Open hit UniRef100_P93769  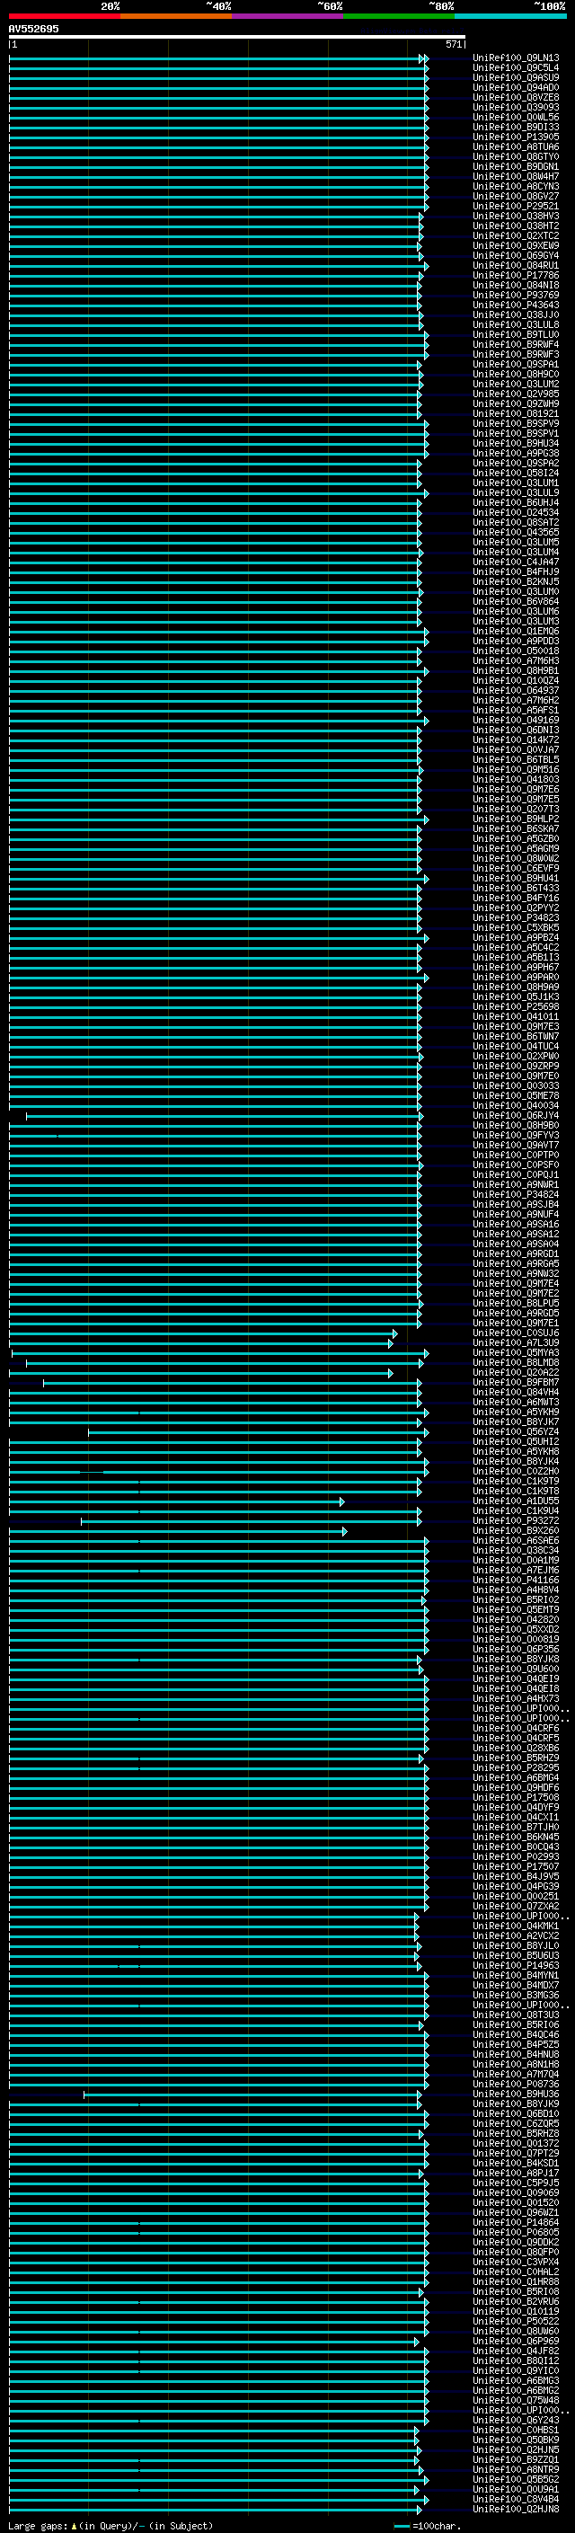(516, 295)
